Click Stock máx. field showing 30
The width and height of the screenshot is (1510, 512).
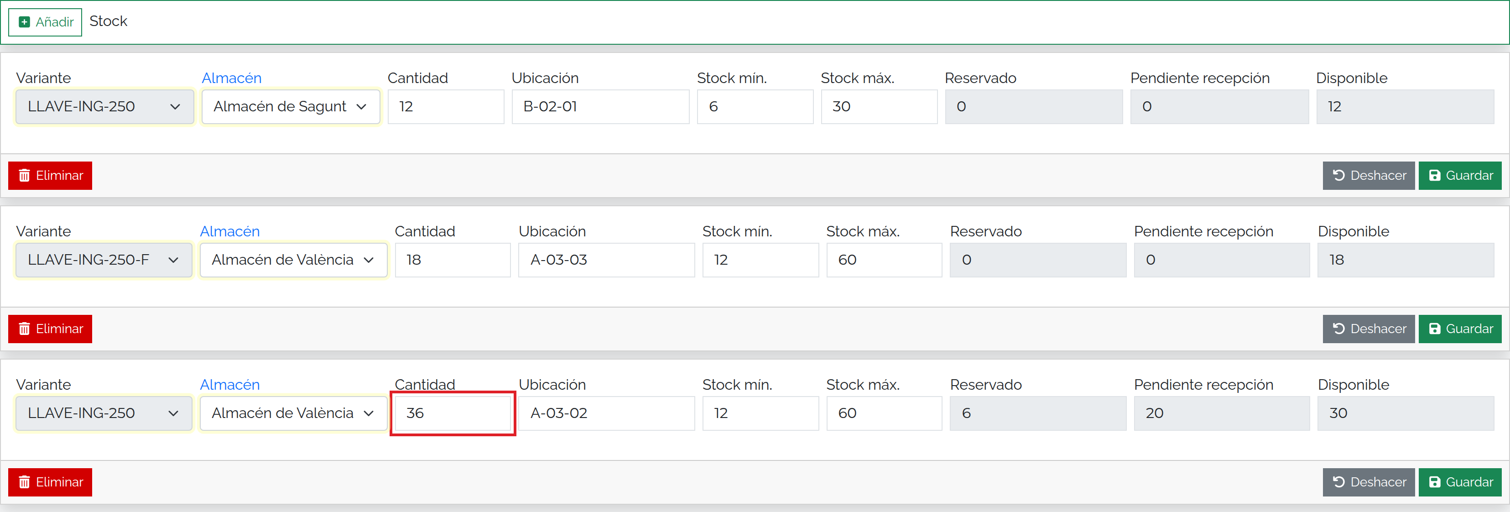879,107
